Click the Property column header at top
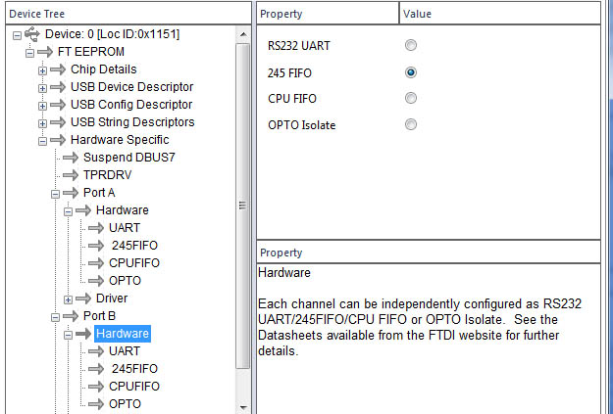This screenshot has height=414, width=613. (328, 14)
